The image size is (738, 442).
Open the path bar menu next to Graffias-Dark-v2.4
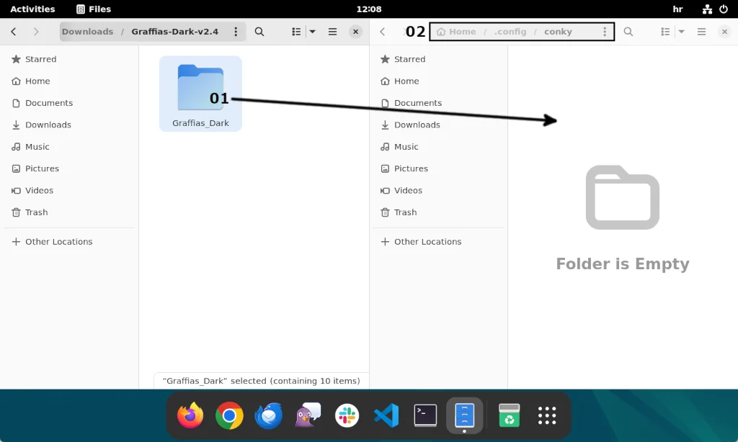point(235,31)
